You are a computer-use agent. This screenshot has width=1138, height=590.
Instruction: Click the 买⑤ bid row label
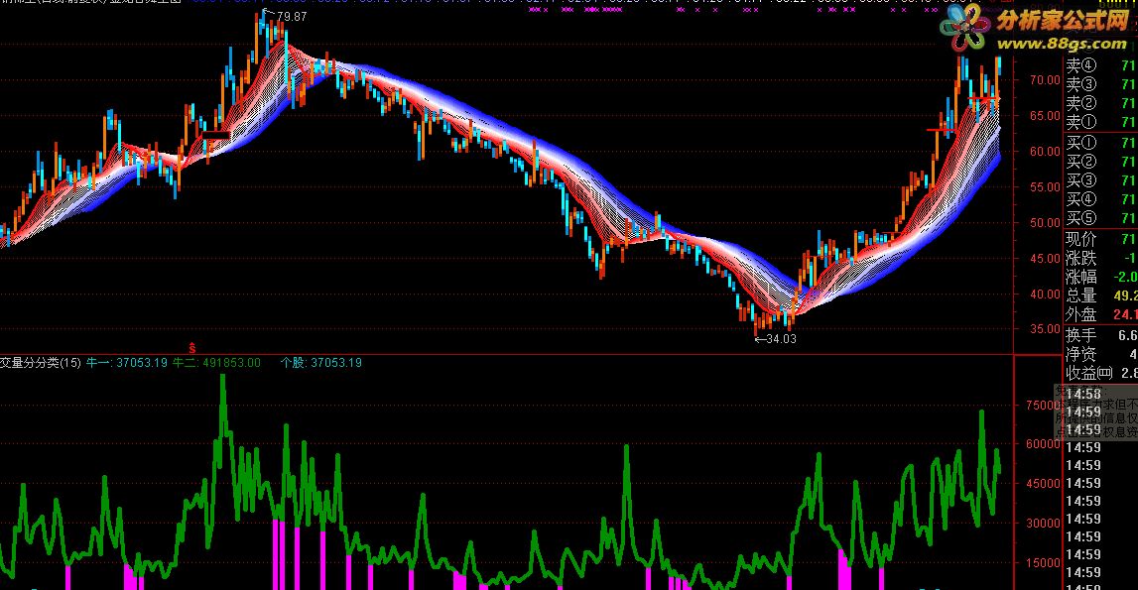[x=1080, y=218]
